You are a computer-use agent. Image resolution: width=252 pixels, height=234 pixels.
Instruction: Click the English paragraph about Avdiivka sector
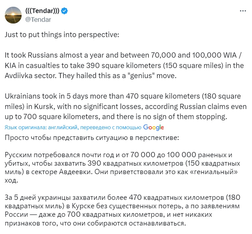coord(124,65)
